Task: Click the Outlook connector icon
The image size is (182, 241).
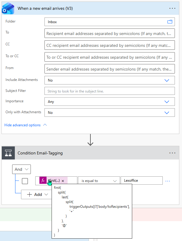Action: (x=8, y=8)
